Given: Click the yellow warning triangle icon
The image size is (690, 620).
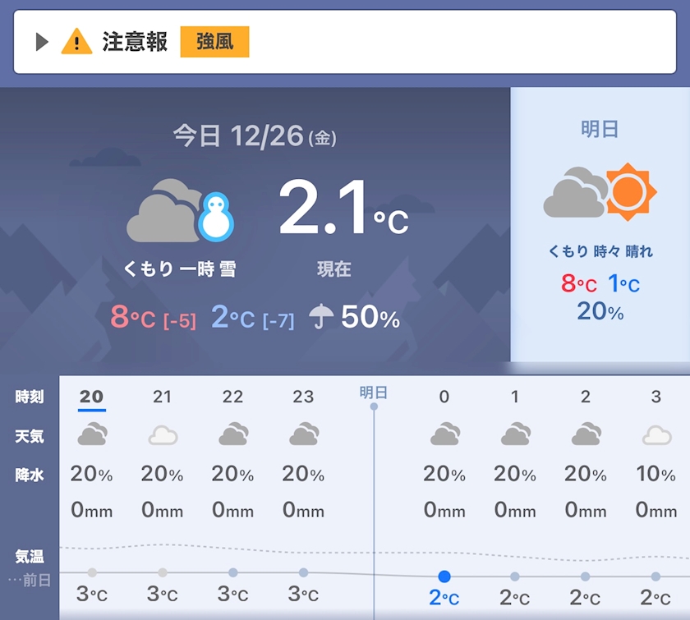Looking at the screenshot, I should pos(76,41).
